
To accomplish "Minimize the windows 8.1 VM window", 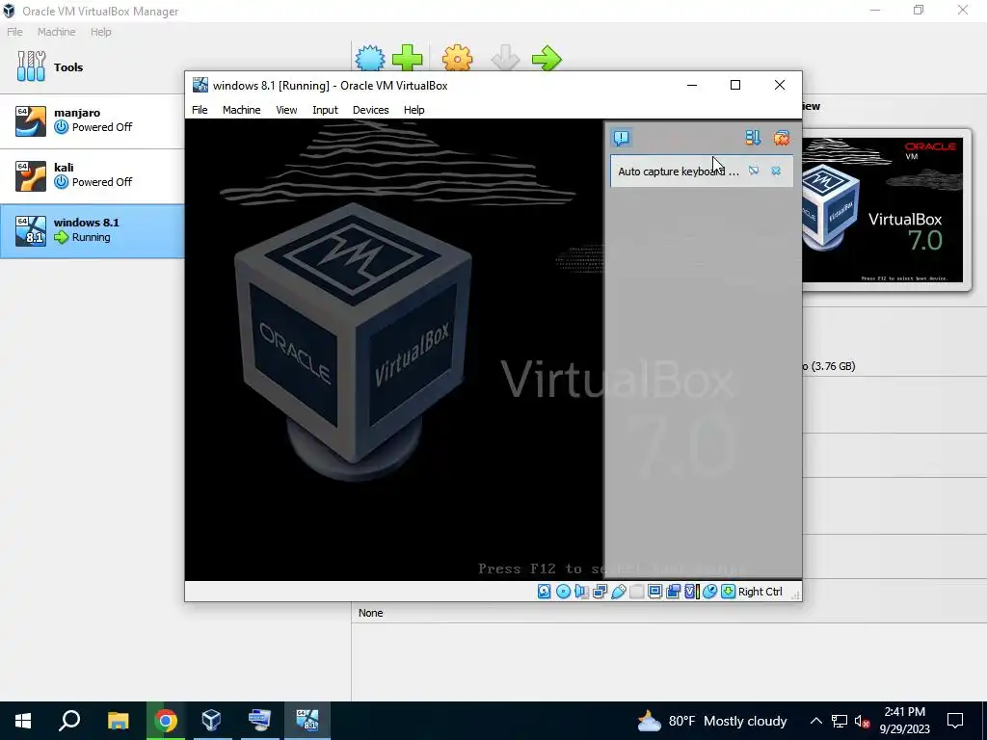I will coord(692,85).
